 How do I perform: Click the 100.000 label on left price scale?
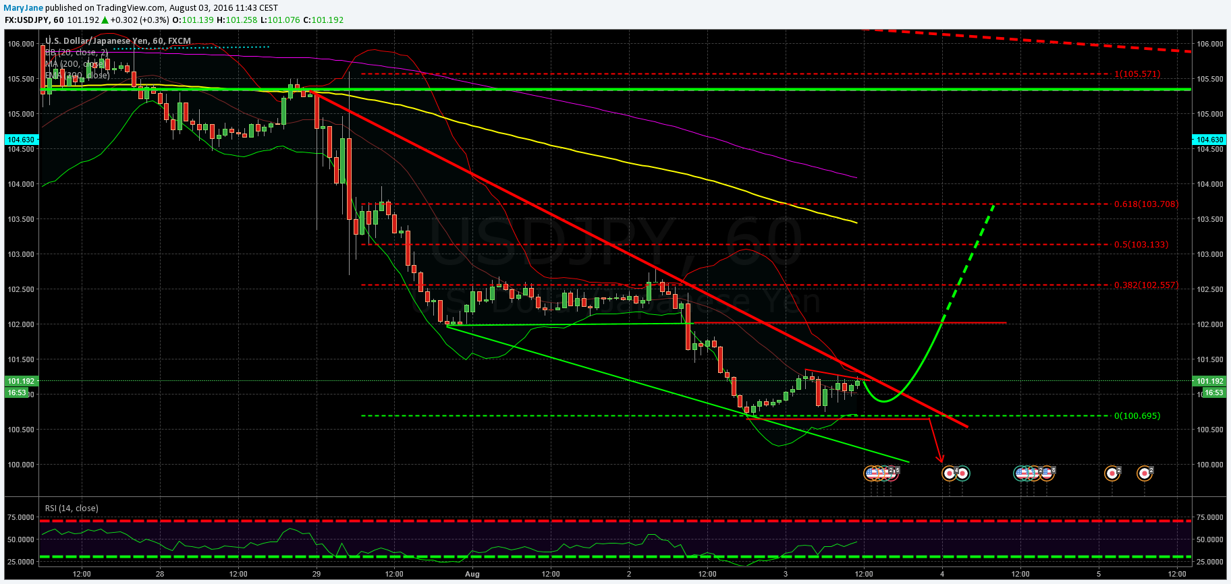coord(20,465)
